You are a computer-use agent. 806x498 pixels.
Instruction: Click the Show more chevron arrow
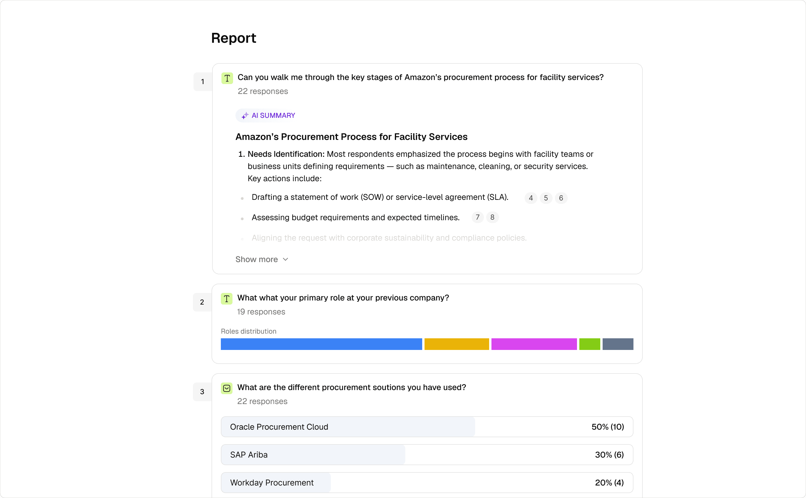285,259
